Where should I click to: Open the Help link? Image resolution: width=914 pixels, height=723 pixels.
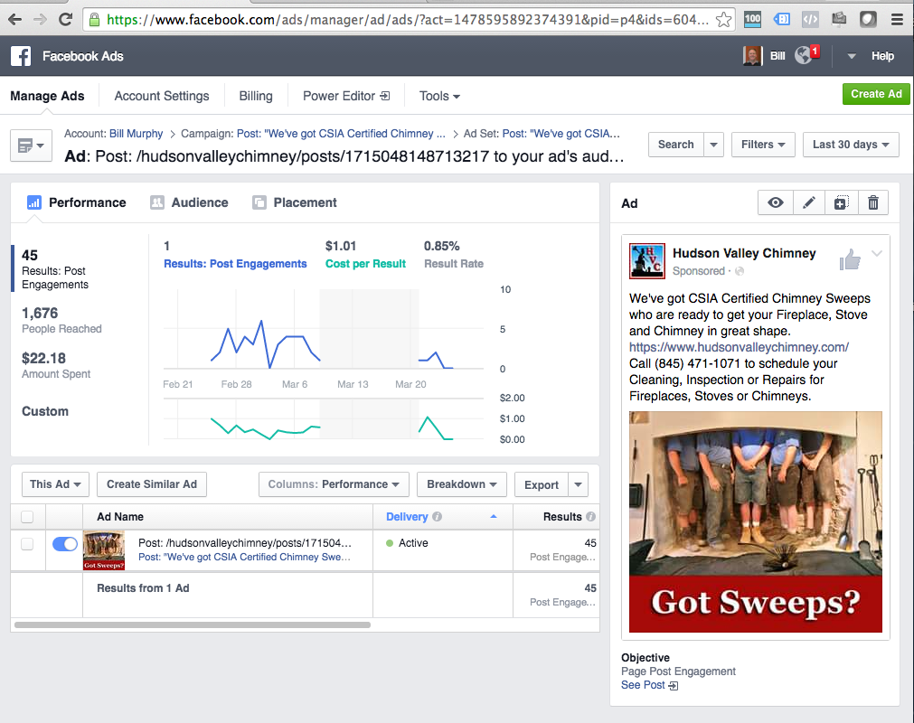click(x=882, y=57)
